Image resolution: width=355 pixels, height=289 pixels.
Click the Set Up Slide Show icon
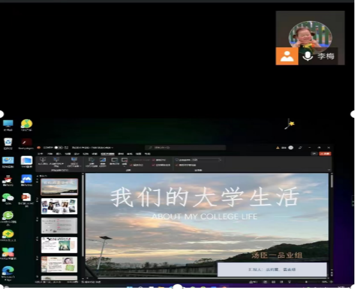pos(91,162)
